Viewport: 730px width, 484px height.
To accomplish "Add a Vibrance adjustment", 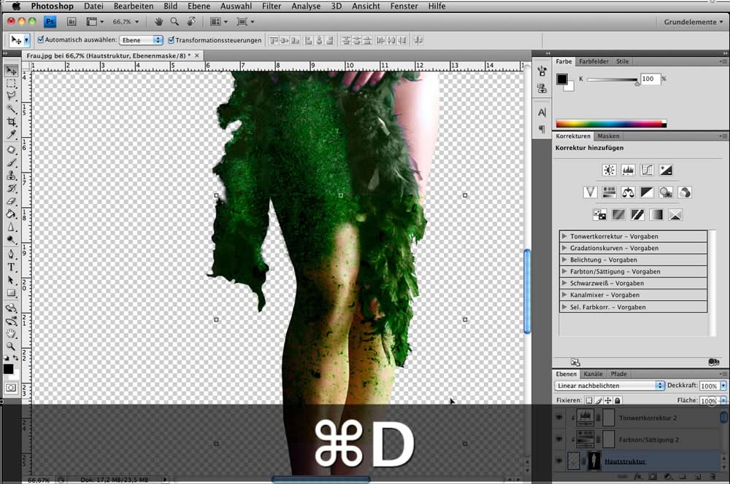I will [x=591, y=192].
